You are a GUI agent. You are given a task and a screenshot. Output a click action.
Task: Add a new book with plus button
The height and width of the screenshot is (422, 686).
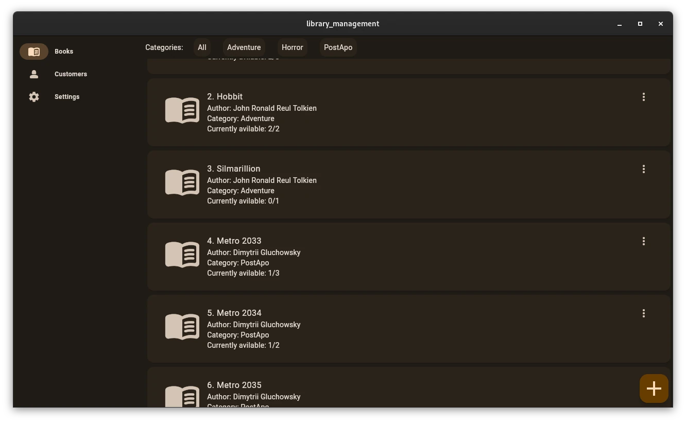(654, 389)
